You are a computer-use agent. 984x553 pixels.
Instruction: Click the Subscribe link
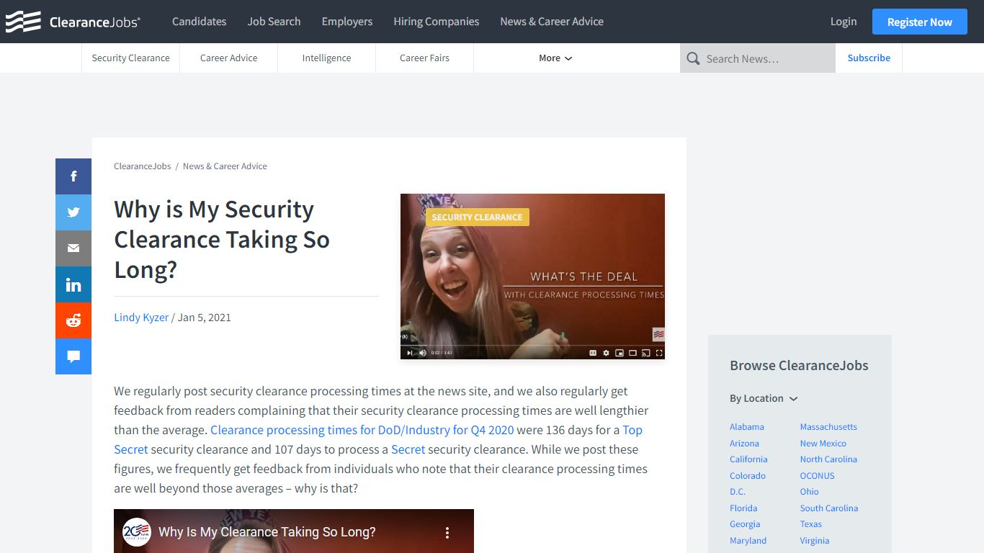(869, 58)
